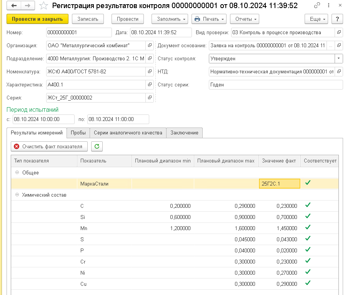Click the back navigation arrow
345x295 pixels.
coord(14,6)
